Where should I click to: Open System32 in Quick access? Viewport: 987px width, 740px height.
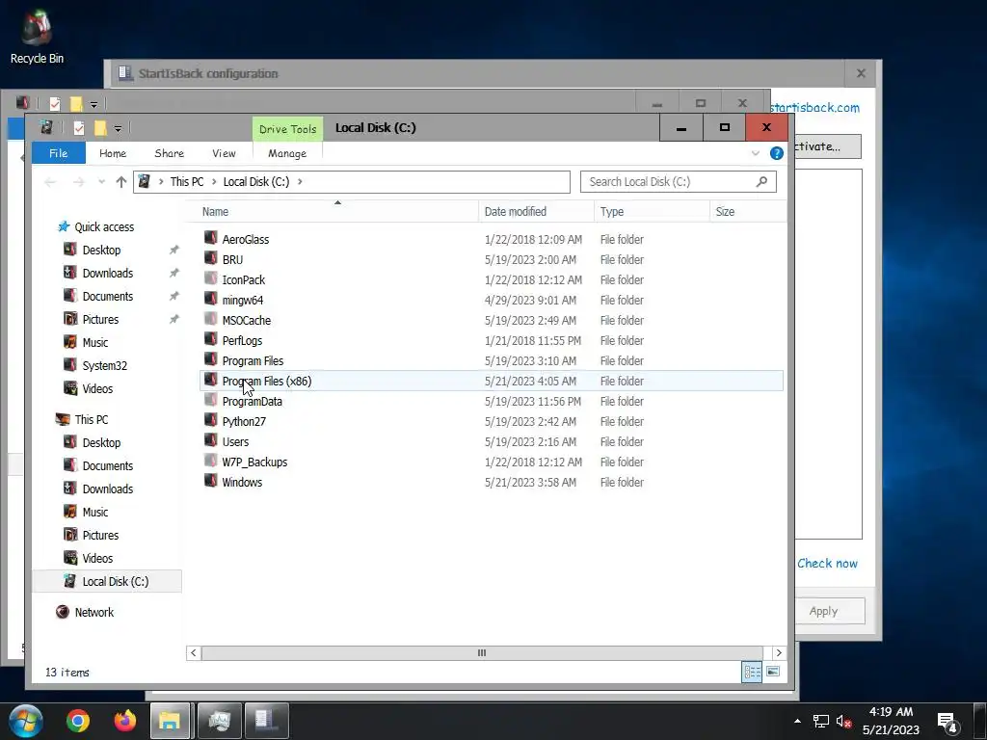pyautogui.click(x=104, y=365)
